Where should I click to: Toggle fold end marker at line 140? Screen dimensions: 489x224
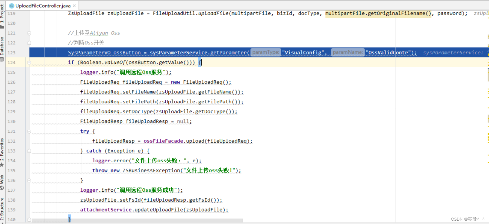click(x=29, y=220)
